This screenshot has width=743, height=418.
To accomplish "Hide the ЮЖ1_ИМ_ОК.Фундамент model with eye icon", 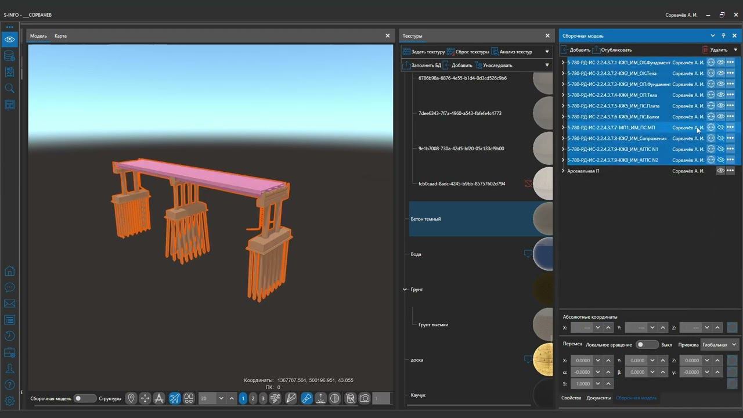I will (720, 62).
